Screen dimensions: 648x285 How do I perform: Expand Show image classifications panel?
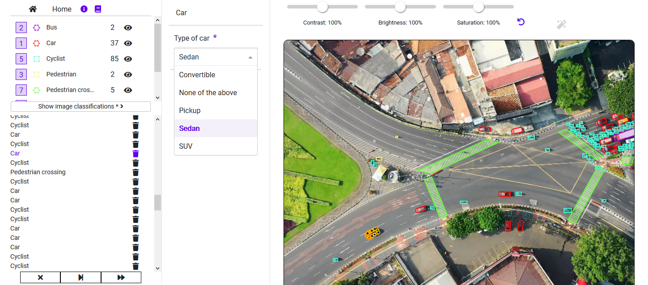point(80,106)
